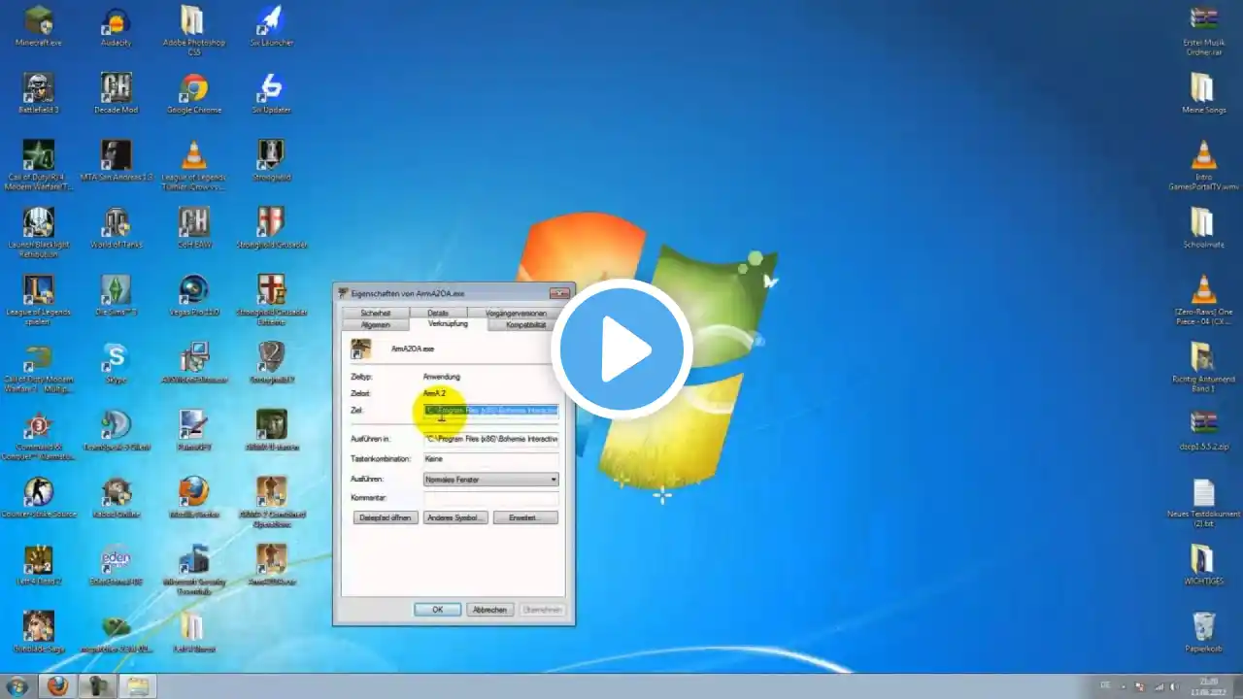The height and width of the screenshot is (699, 1243).
Task: Click into the Kommentar text field
Action: (490, 498)
